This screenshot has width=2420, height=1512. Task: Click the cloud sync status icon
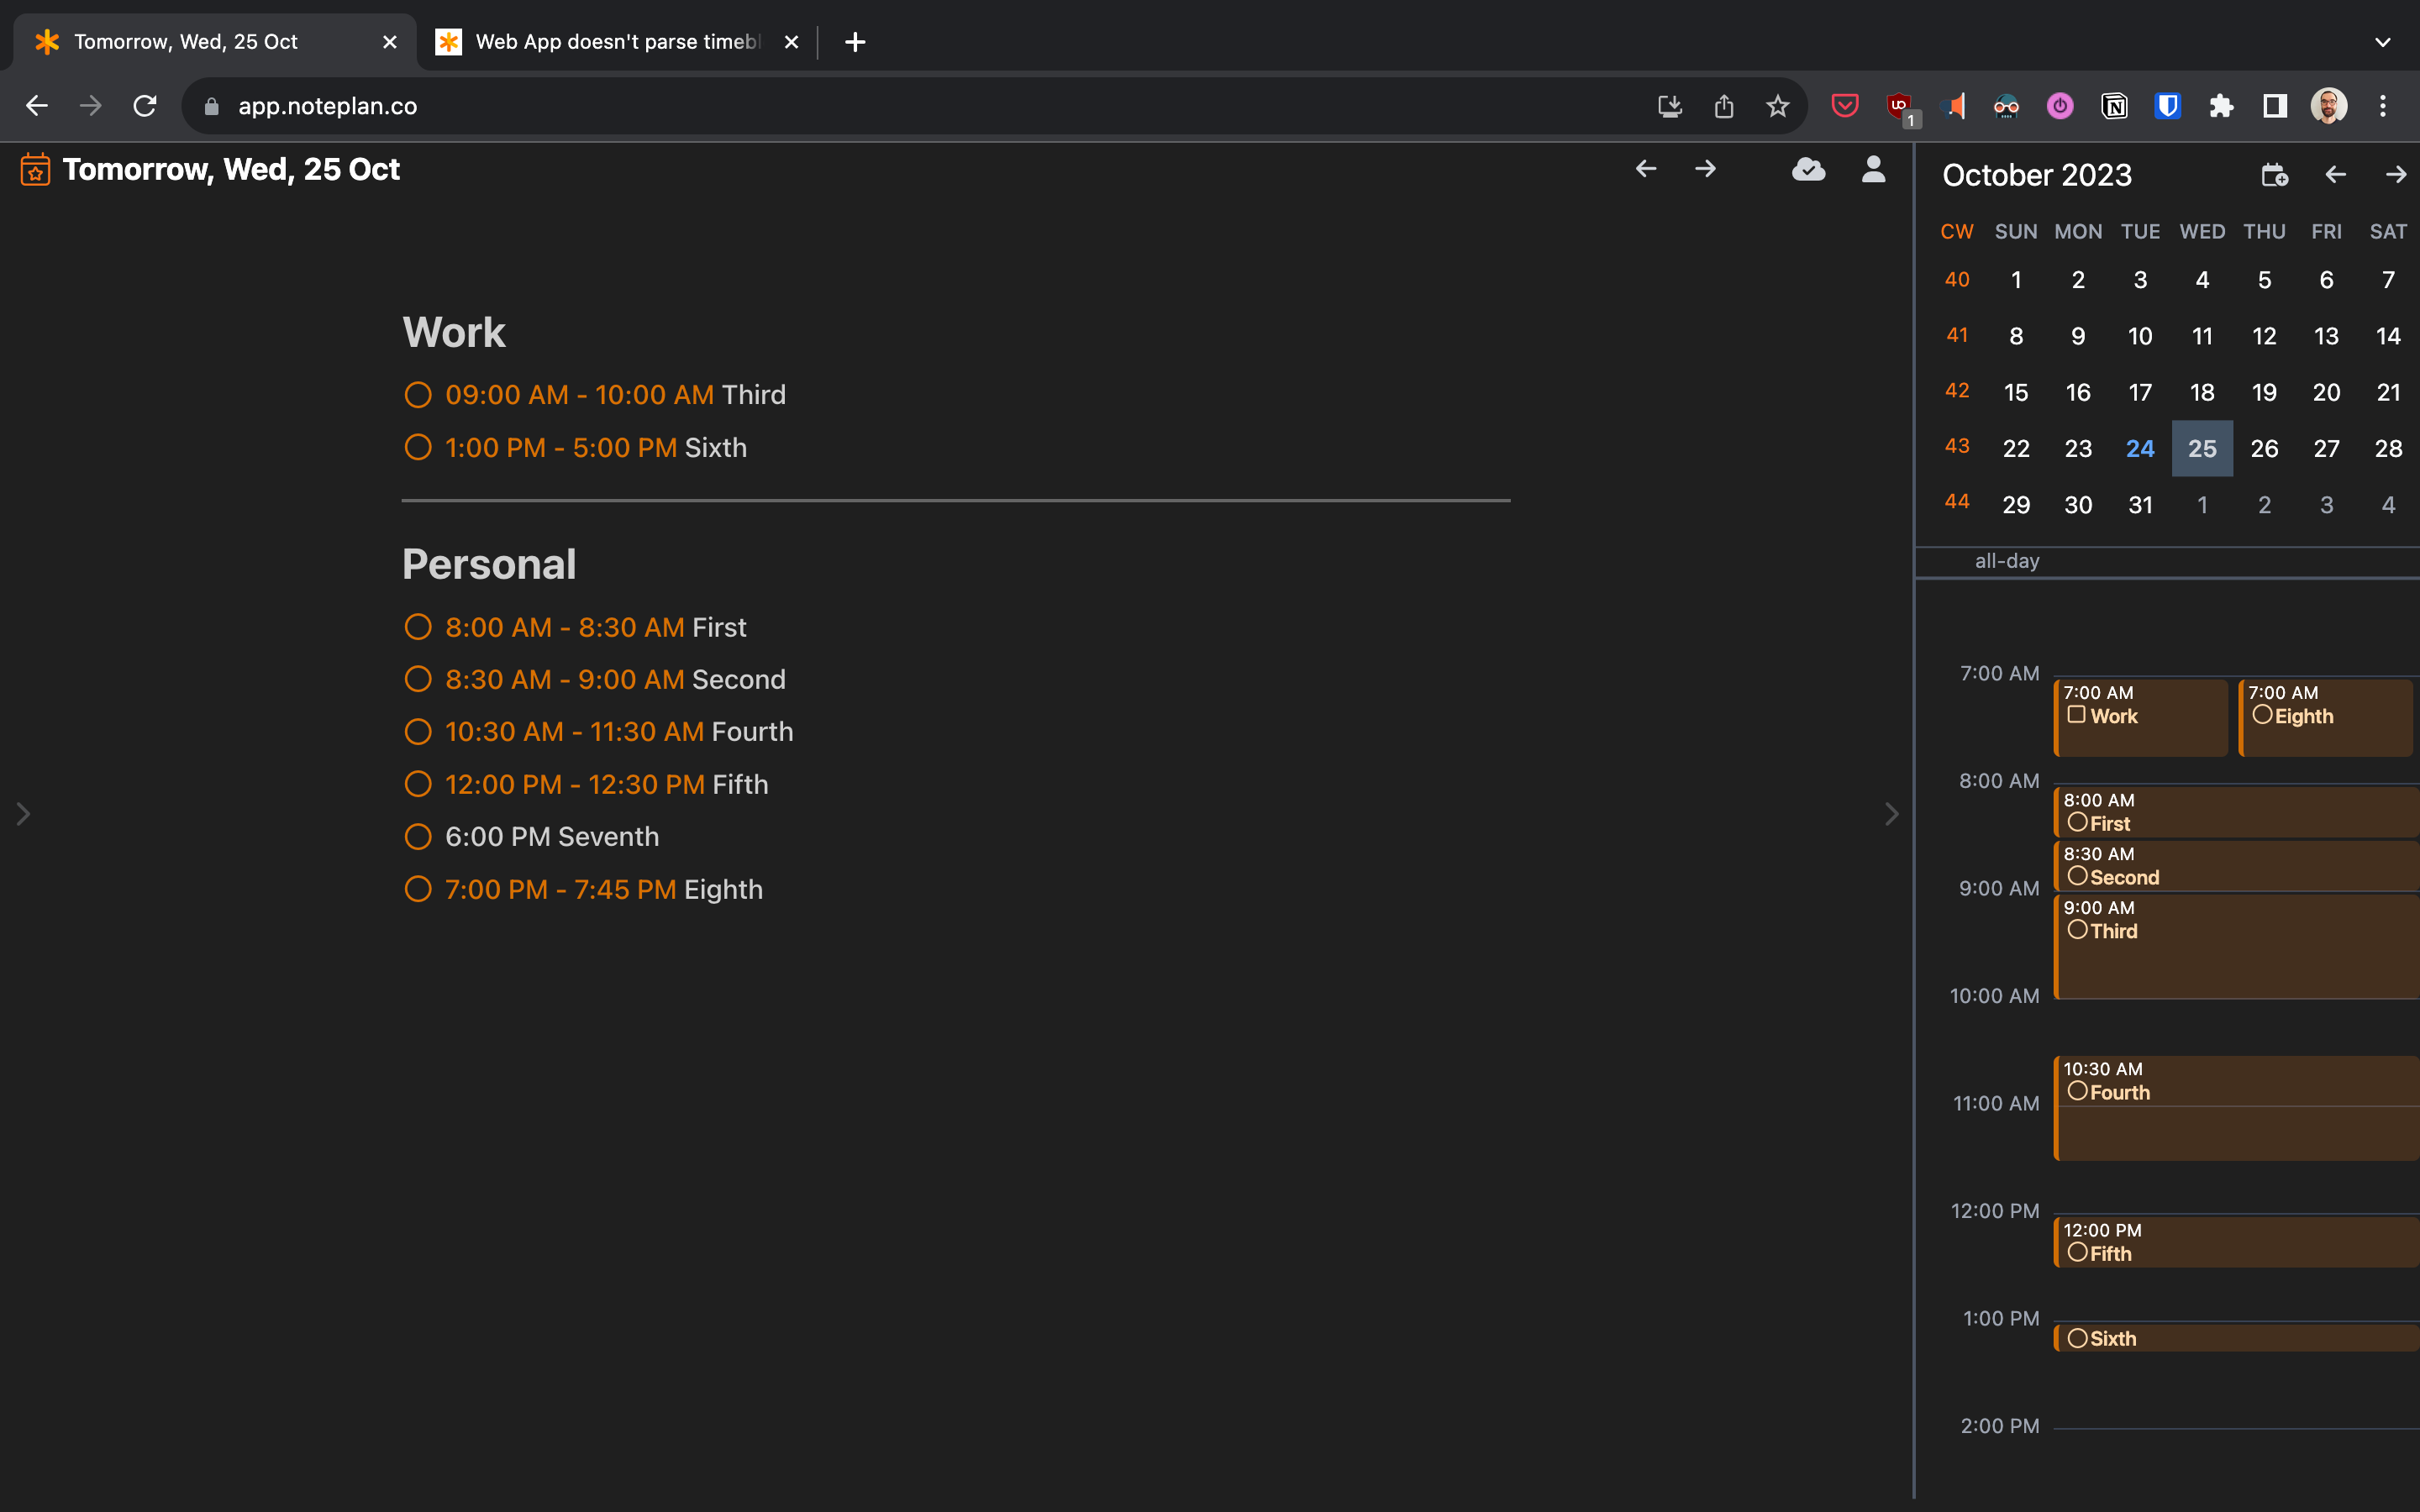click(x=1808, y=169)
